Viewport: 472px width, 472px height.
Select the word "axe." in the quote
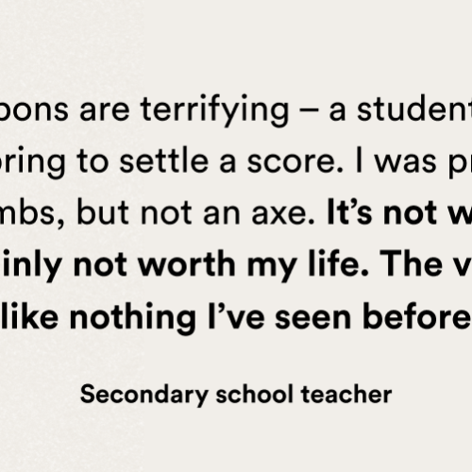(283, 214)
